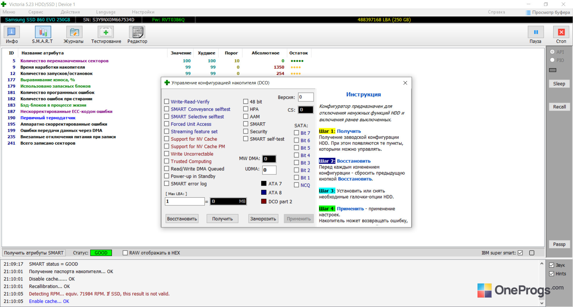This screenshot has width=573, height=307.
Task: Toggle the Hints checkbox
Action: coord(552,274)
